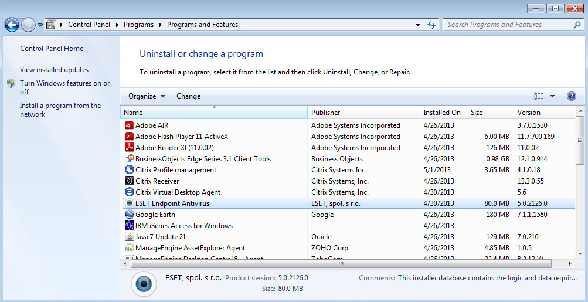Go to Programs in the breadcrumb
This screenshot has height=302, width=588.
coord(139,25)
